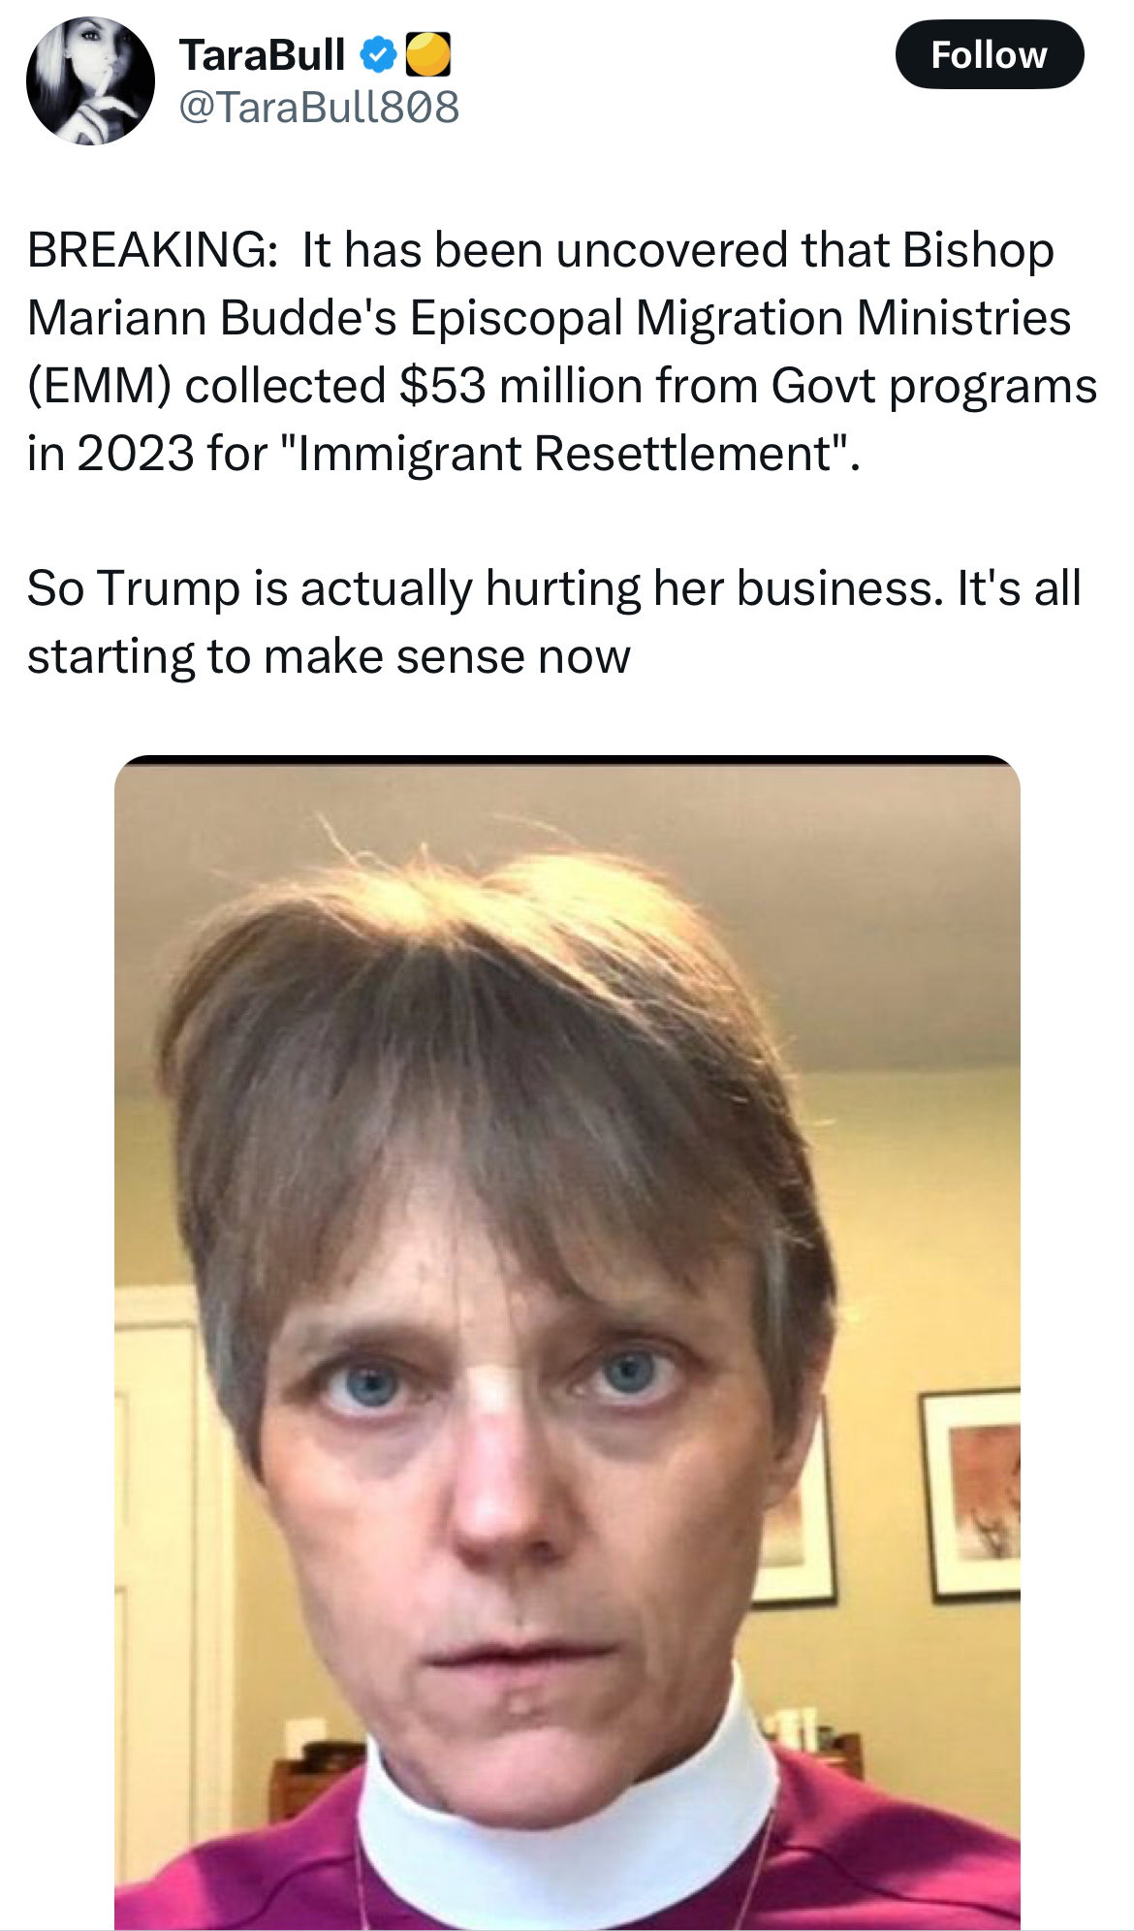Click the blue verified checkmark badge
This screenshot has width=1134, height=1931.
[378, 55]
